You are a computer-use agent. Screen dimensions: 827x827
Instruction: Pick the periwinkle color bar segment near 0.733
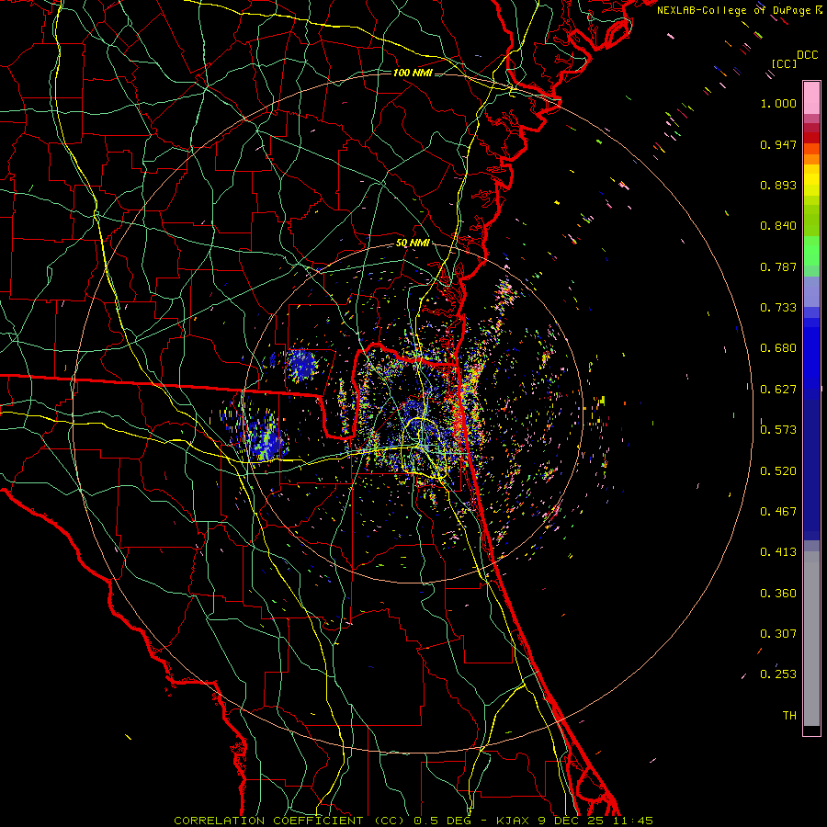tap(811, 292)
